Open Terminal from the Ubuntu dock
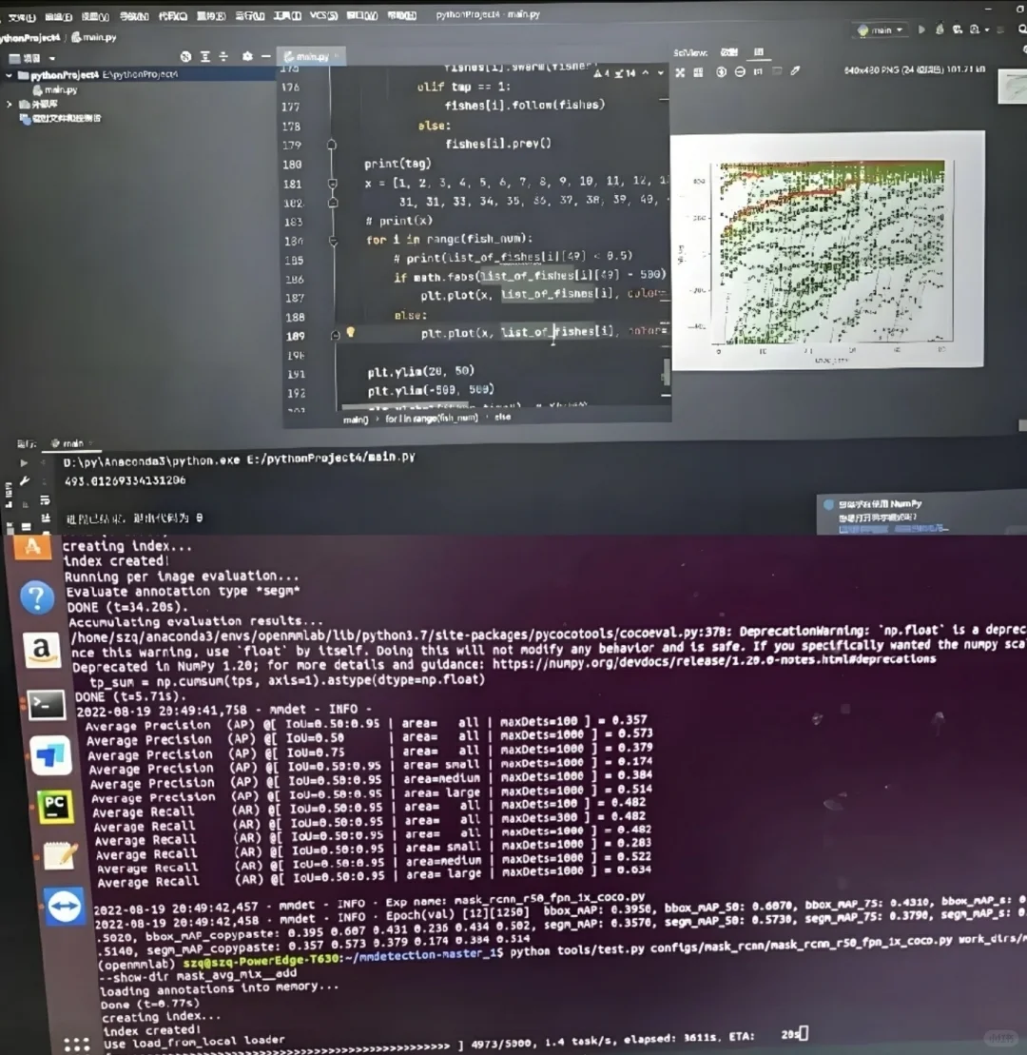 point(46,705)
